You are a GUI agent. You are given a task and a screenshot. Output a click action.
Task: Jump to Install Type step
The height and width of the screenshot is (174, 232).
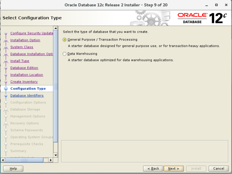(x=20, y=61)
